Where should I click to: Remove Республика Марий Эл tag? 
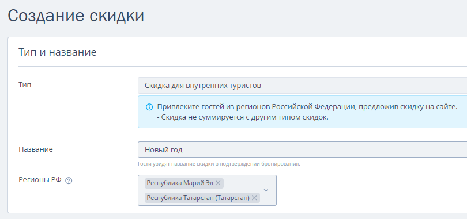(x=218, y=183)
